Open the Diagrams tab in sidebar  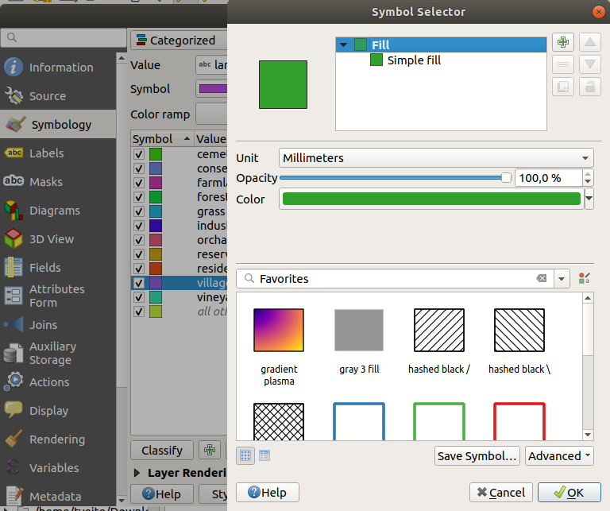(54, 211)
